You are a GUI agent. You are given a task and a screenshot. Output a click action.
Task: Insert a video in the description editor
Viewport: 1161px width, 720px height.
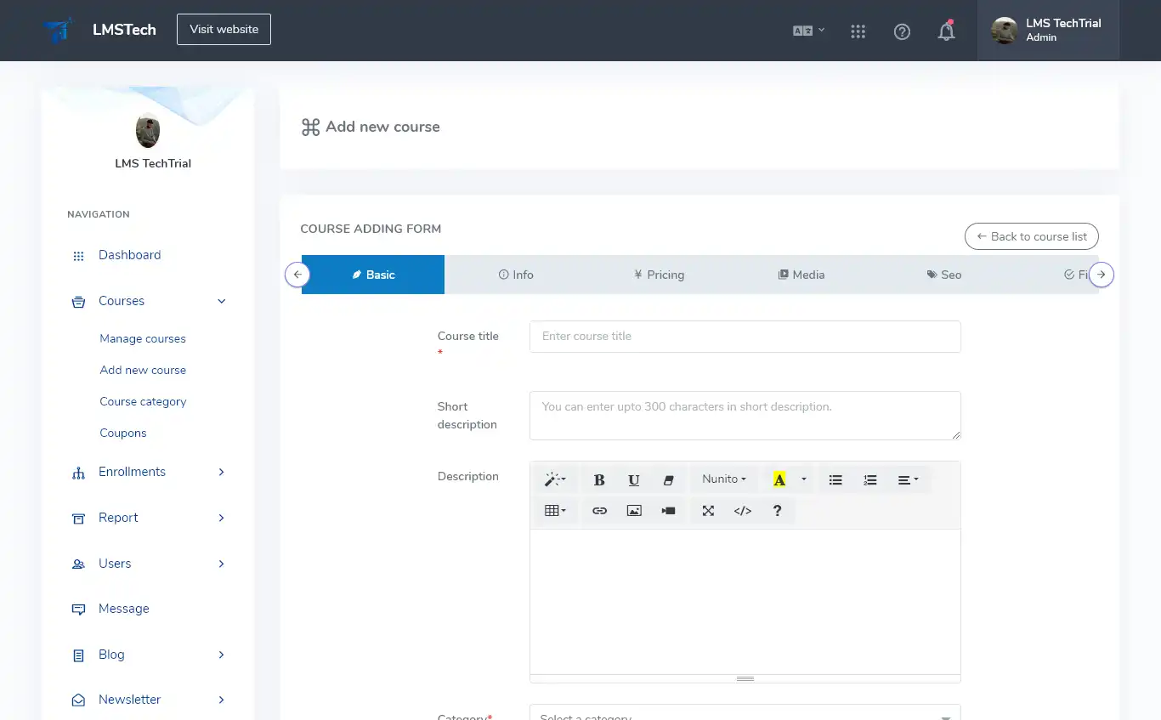coord(667,510)
